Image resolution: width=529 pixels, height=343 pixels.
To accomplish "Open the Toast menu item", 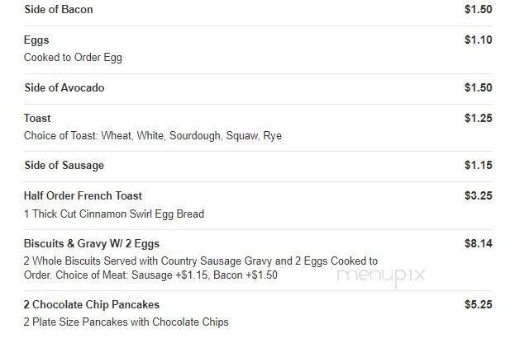I will pyautogui.click(x=38, y=118).
